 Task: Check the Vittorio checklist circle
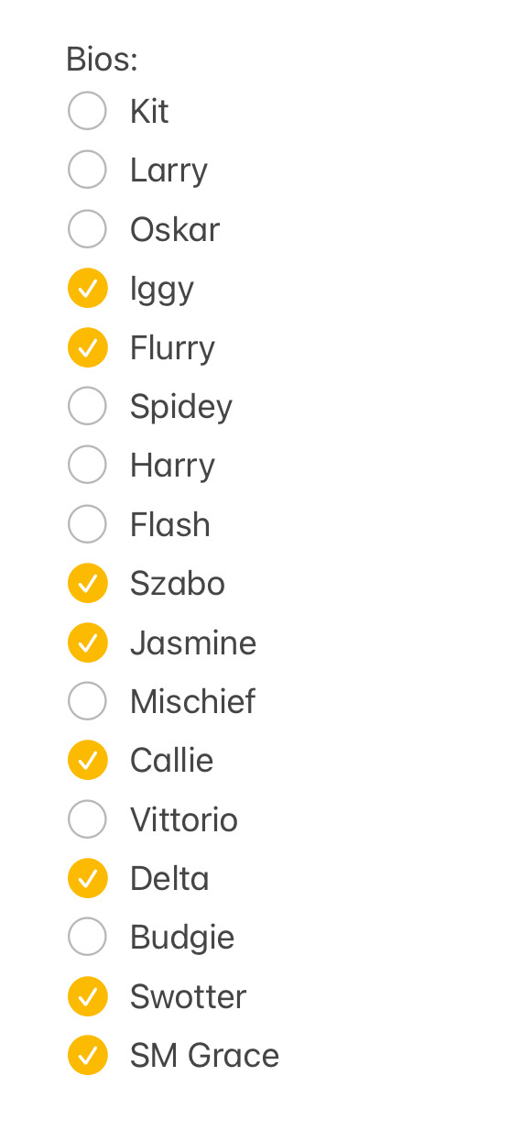click(x=88, y=819)
